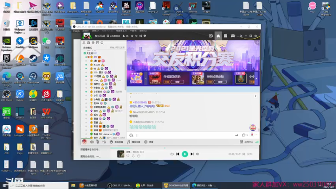The height and width of the screenshot is (189, 336).
Task: Click the user list scrollbar
Action: (x=125, y=71)
